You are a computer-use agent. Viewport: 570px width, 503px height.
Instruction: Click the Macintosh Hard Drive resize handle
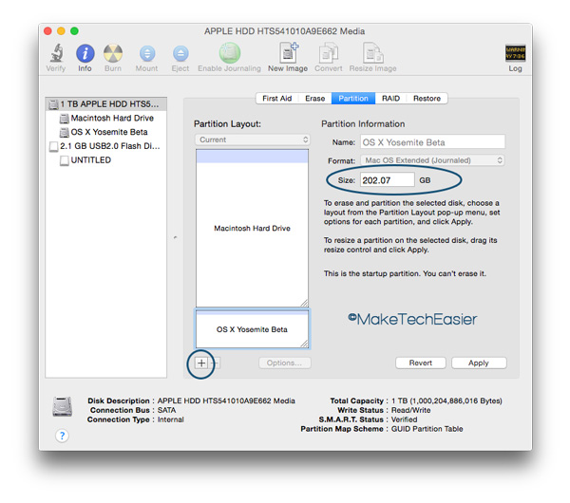[304, 303]
